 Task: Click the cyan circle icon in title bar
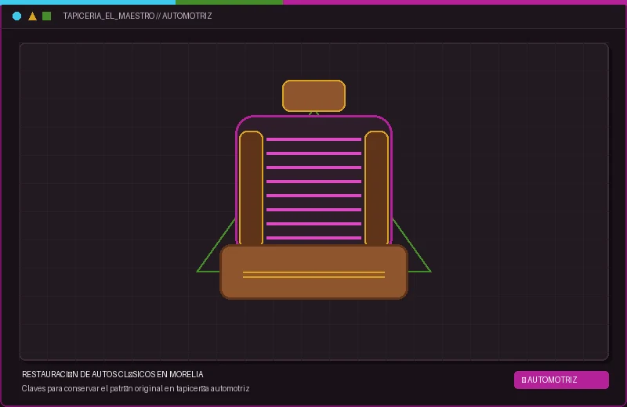pyautogui.click(x=16, y=16)
